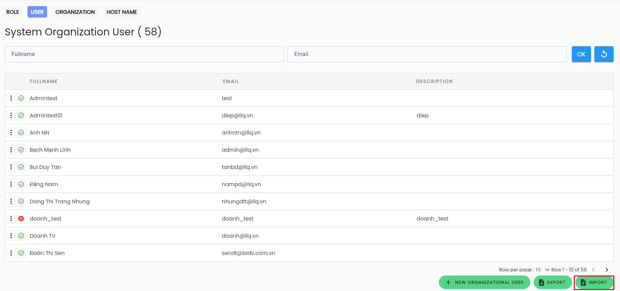Click the Export button
620x291 pixels.
[553, 282]
